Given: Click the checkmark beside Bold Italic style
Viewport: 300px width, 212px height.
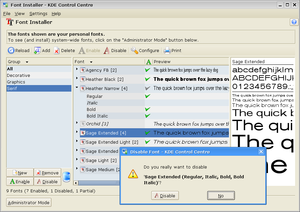Looking at the screenshot, I should tap(147, 116).
